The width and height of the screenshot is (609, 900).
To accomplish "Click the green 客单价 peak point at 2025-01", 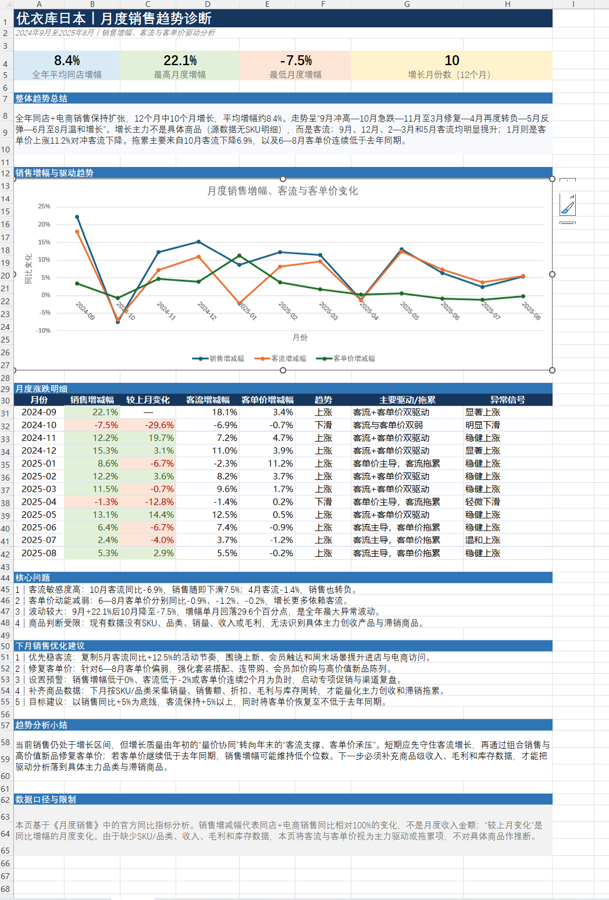I will pos(239,255).
